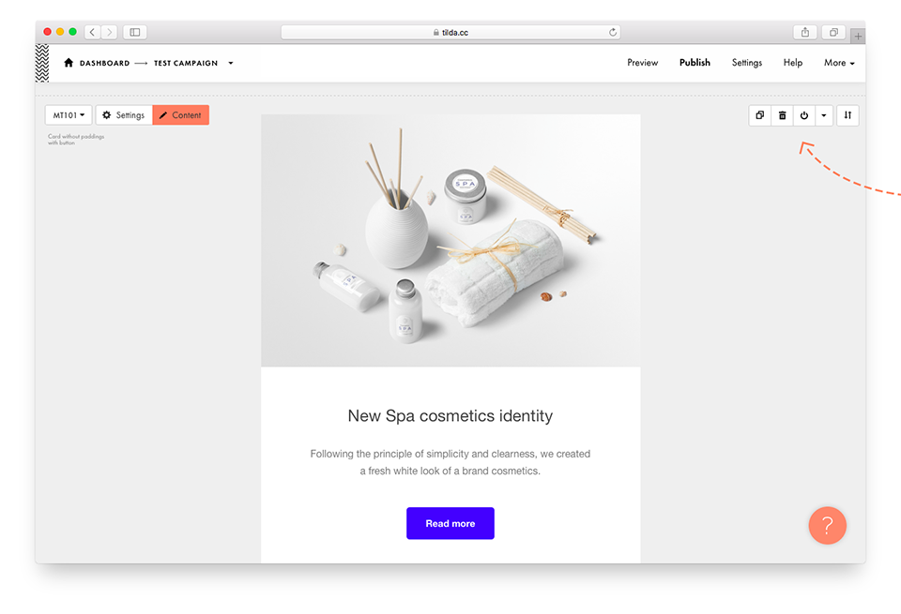
Task: Open the MT101 block type dropdown
Action: click(69, 115)
